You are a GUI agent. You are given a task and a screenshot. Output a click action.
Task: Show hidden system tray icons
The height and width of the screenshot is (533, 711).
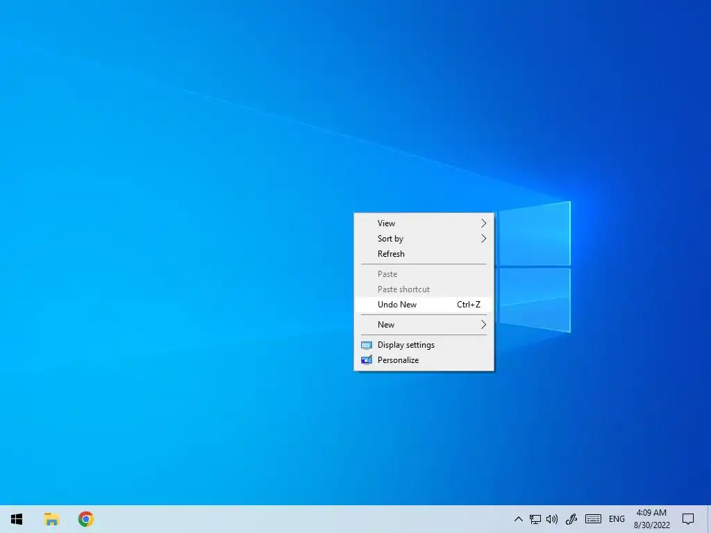tap(518, 519)
